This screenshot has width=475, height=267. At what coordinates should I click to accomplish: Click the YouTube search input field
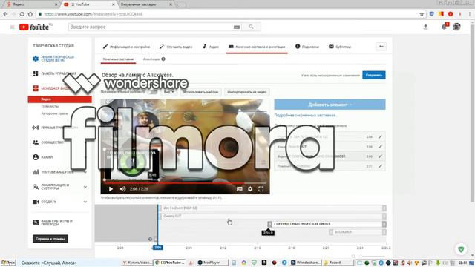tap(151, 27)
